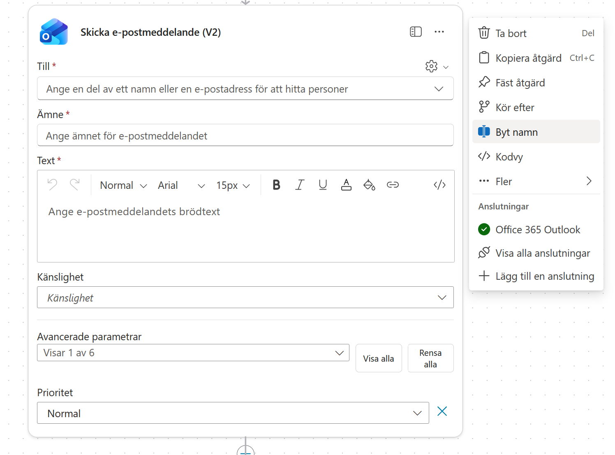615x455 pixels.
Task: Open the Normal paragraph style dropdown
Action: point(123,185)
